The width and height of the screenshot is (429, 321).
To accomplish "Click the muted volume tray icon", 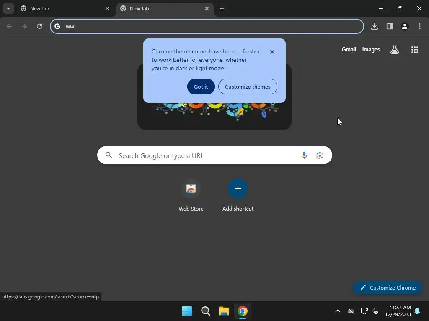I will tap(375, 311).
